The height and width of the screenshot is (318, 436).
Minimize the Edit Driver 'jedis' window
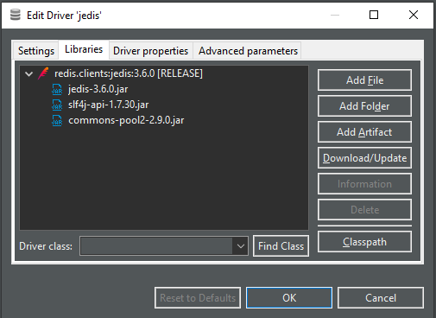(335, 15)
